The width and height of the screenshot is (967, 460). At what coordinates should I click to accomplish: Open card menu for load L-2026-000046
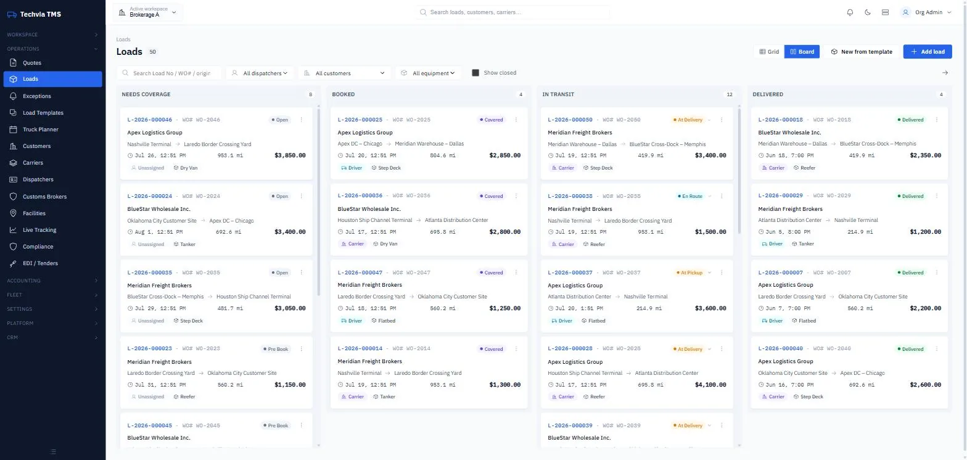coord(302,120)
